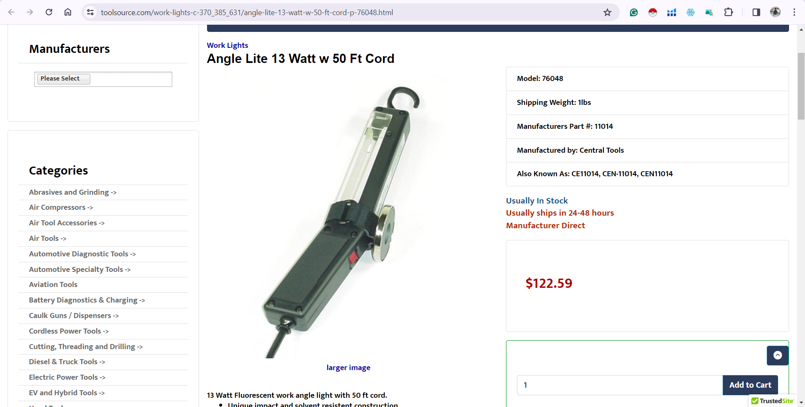
Task: Open the Extensions puzzle icon
Action: pos(729,12)
